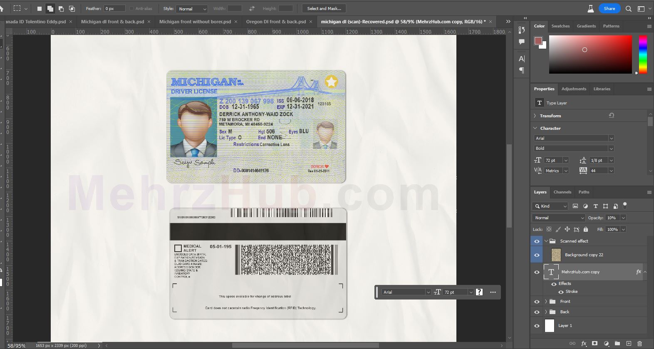Screen dimensions: 654x349
Task: Click the Share button
Action: [x=609, y=8]
